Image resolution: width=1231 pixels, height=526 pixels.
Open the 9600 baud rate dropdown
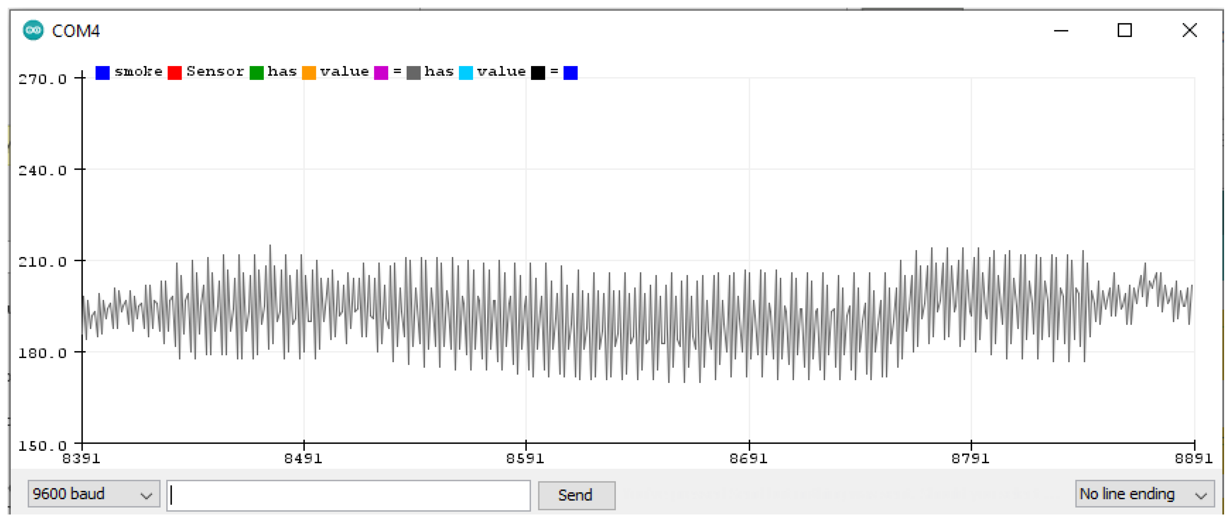tap(93, 494)
